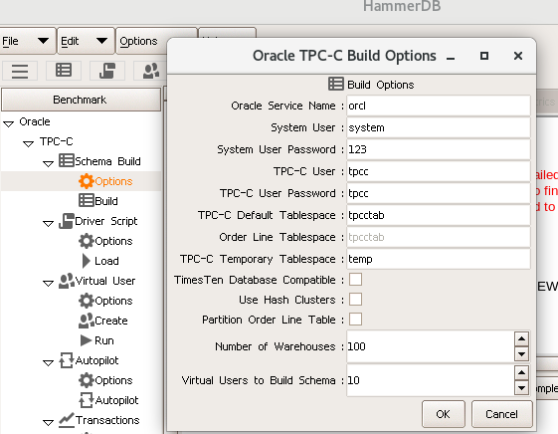The height and width of the screenshot is (434, 558).
Task: Collapse the Driver Script expander arrow
Action: point(48,223)
